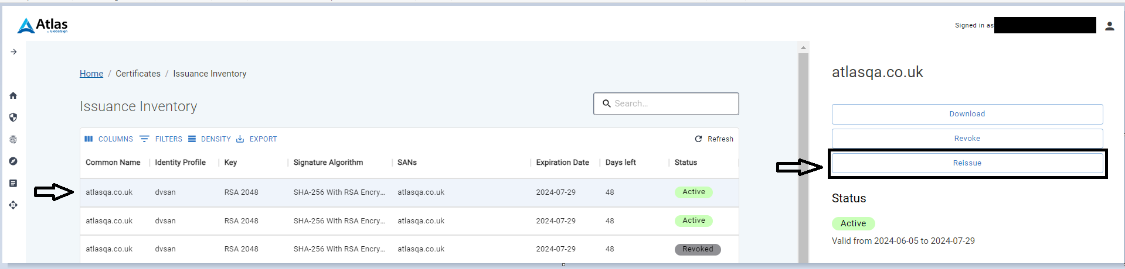The height and width of the screenshot is (269, 1125).
Task: Open the integrations icon at the sidebar bottom
Action: [13, 205]
